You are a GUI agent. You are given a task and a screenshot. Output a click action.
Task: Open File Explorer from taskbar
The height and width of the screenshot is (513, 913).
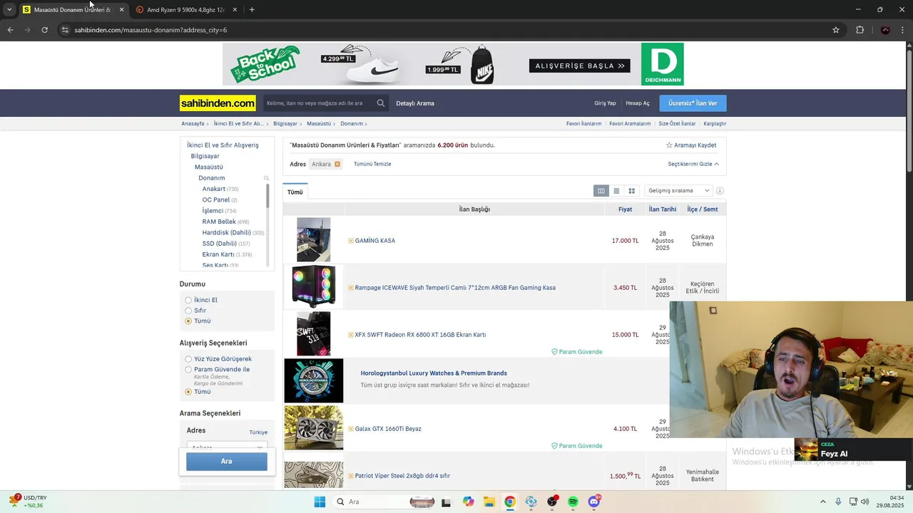pos(489,502)
